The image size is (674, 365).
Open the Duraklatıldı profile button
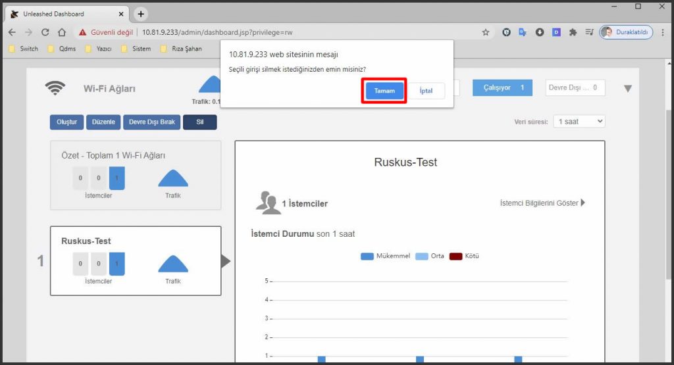coord(627,32)
